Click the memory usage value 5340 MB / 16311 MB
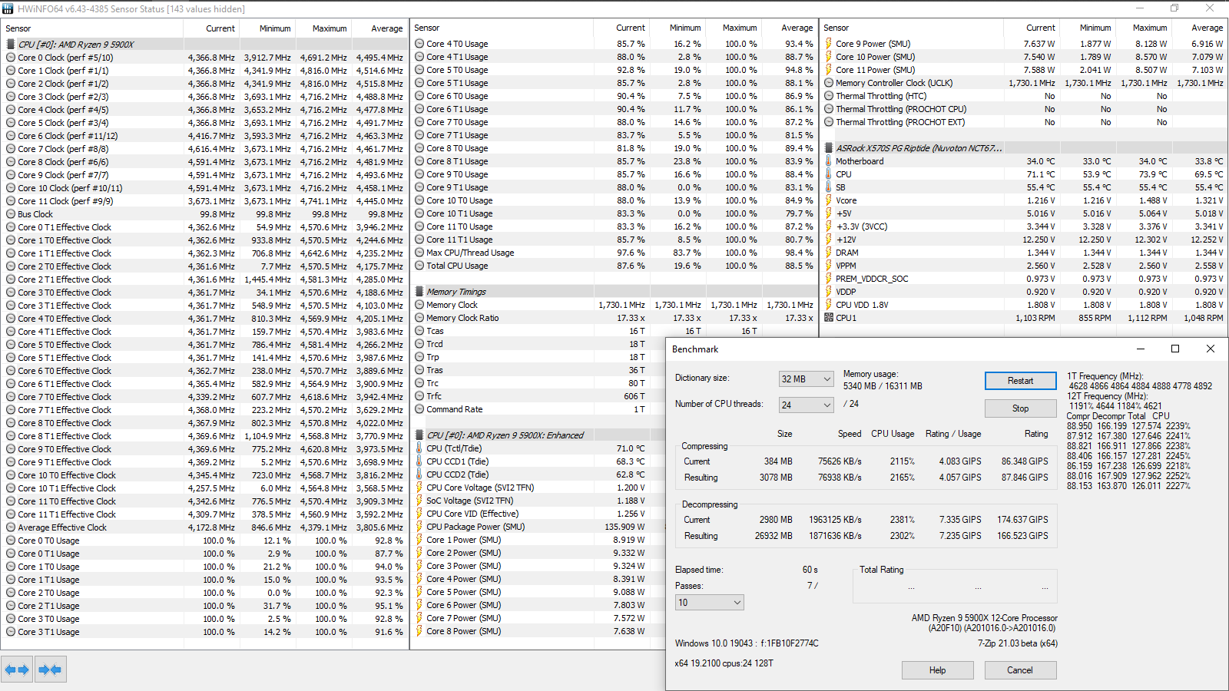This screenshot has width=1229, height=691. click(883, 386)
